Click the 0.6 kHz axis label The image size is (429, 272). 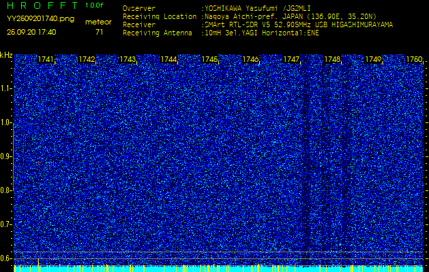click(5, 258)
